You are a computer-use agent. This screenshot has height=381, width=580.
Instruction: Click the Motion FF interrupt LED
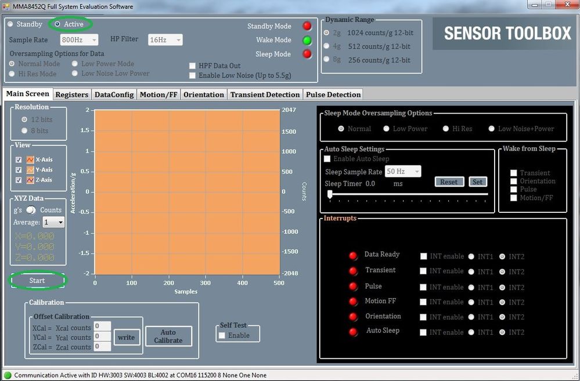point(353,302)
